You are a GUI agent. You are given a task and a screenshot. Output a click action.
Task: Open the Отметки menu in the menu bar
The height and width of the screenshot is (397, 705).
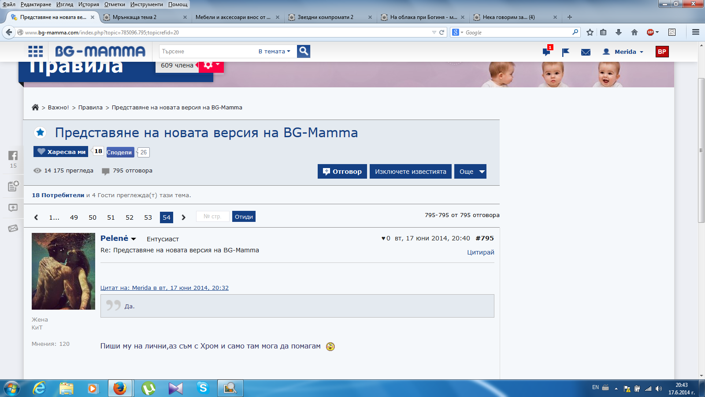[x=115, y=4]
